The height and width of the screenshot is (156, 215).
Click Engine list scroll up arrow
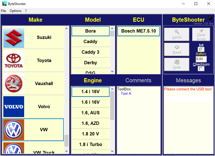tap(112, 89)
